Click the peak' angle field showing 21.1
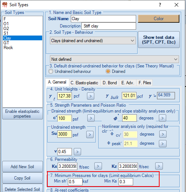The image size is (186, 192). (131, 144)
